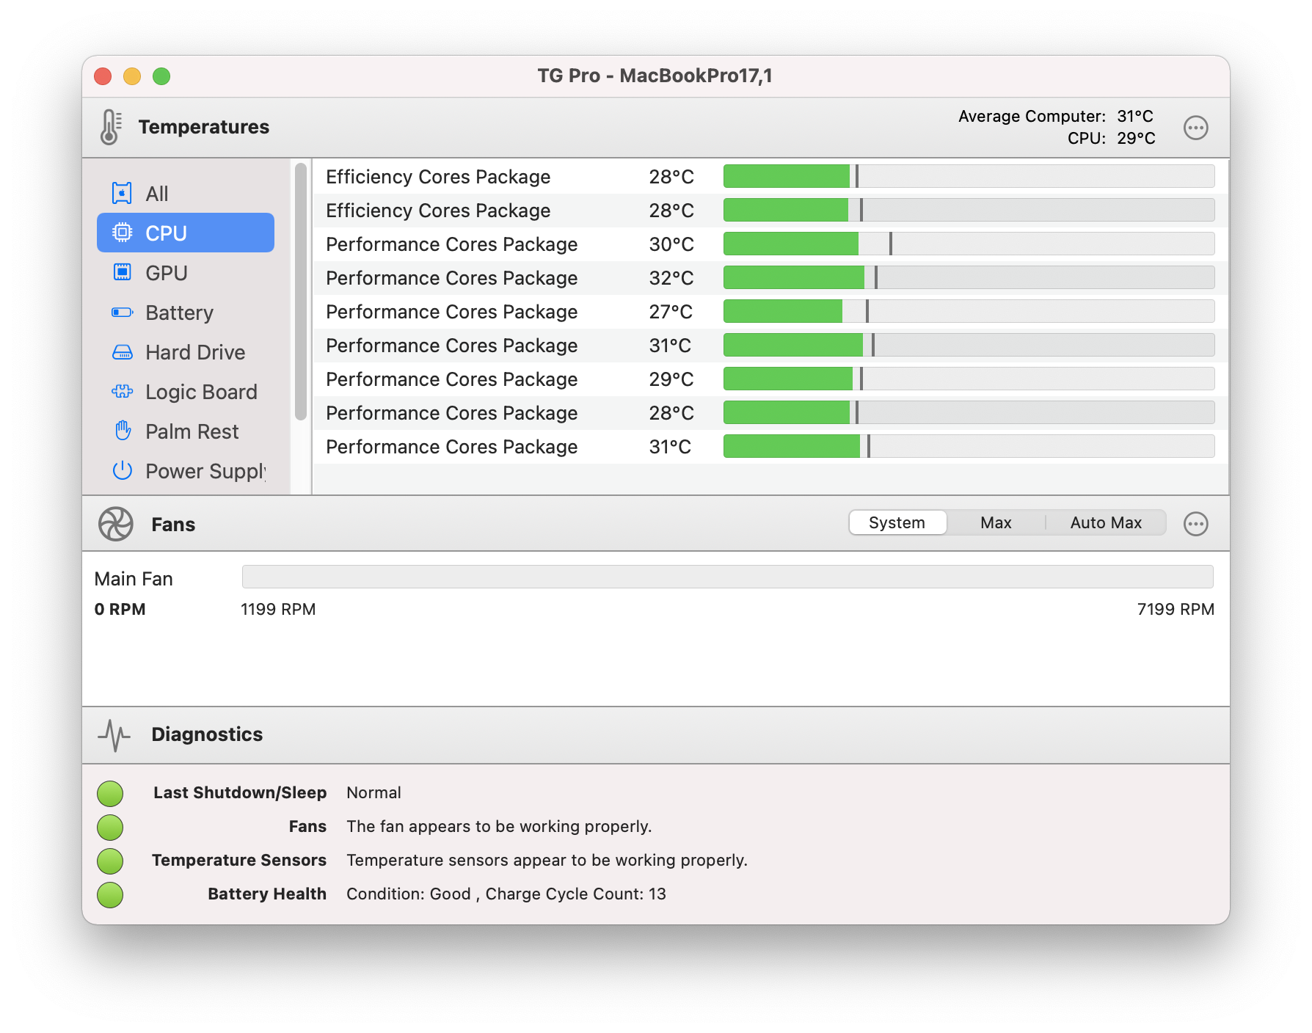The image size is (1312, 1033).
Task: Click the Hard Drive icon in sidebar
Action: (122, 352)
